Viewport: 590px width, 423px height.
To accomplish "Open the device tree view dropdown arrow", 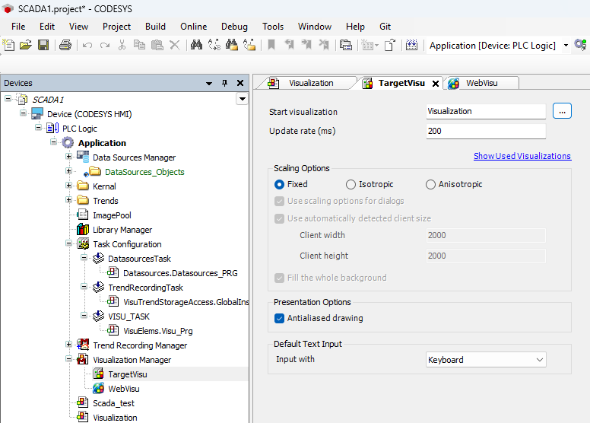I will point(243,99).
